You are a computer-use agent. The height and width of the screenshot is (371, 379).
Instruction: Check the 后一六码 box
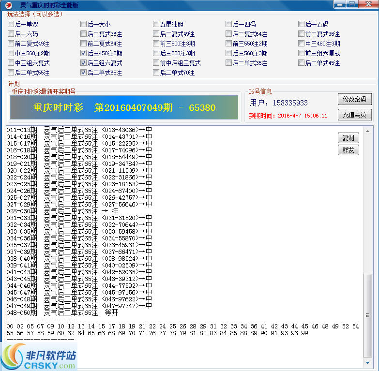[11, 33]
